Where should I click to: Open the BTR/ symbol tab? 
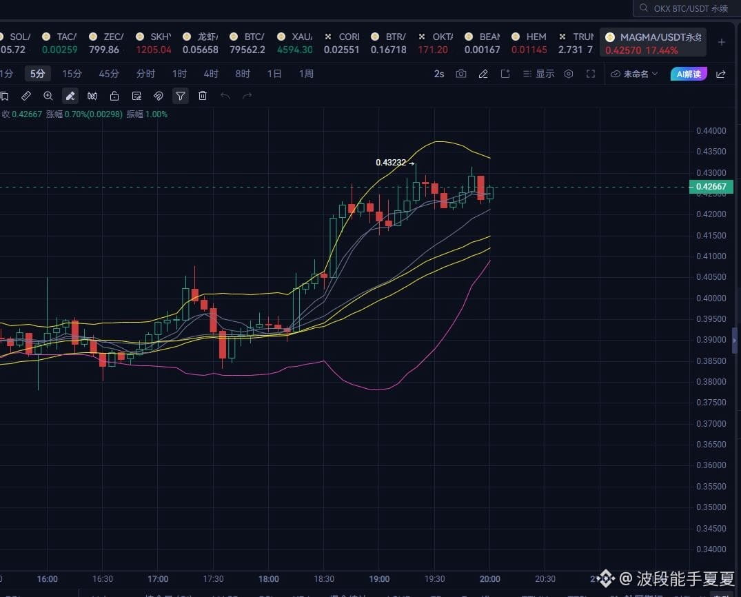389,43
